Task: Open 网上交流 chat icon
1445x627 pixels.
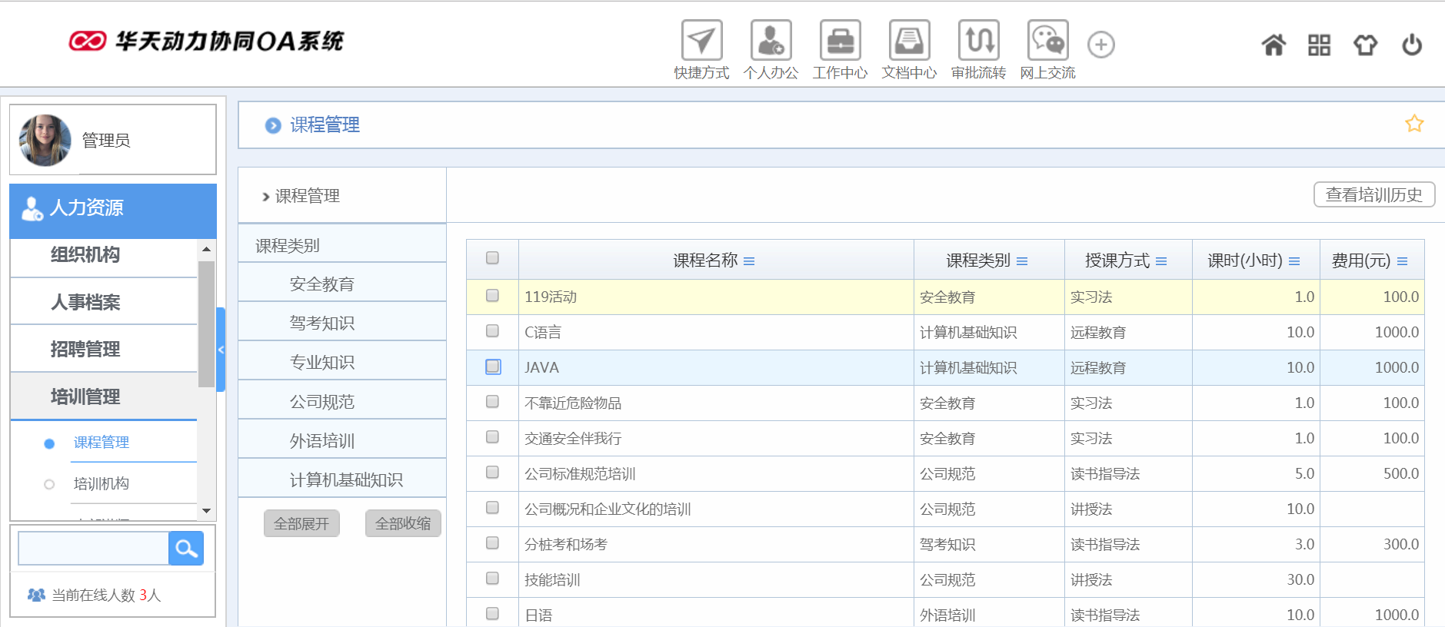Action: pyautogui.click(x=1047, y=41)
